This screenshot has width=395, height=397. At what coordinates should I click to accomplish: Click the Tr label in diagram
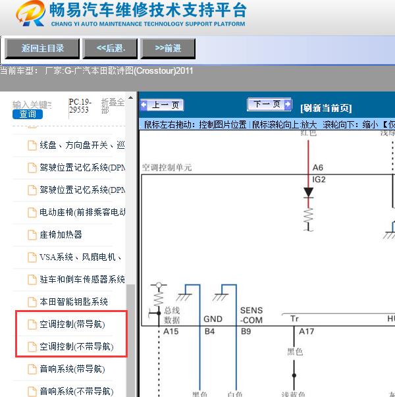[x=294, y=319]
